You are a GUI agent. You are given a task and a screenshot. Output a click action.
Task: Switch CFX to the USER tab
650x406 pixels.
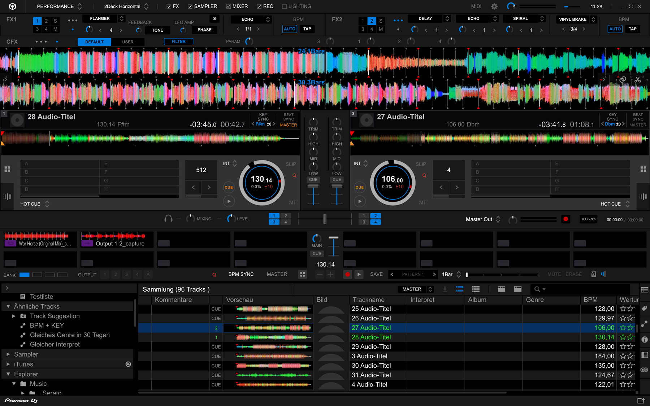128,42
